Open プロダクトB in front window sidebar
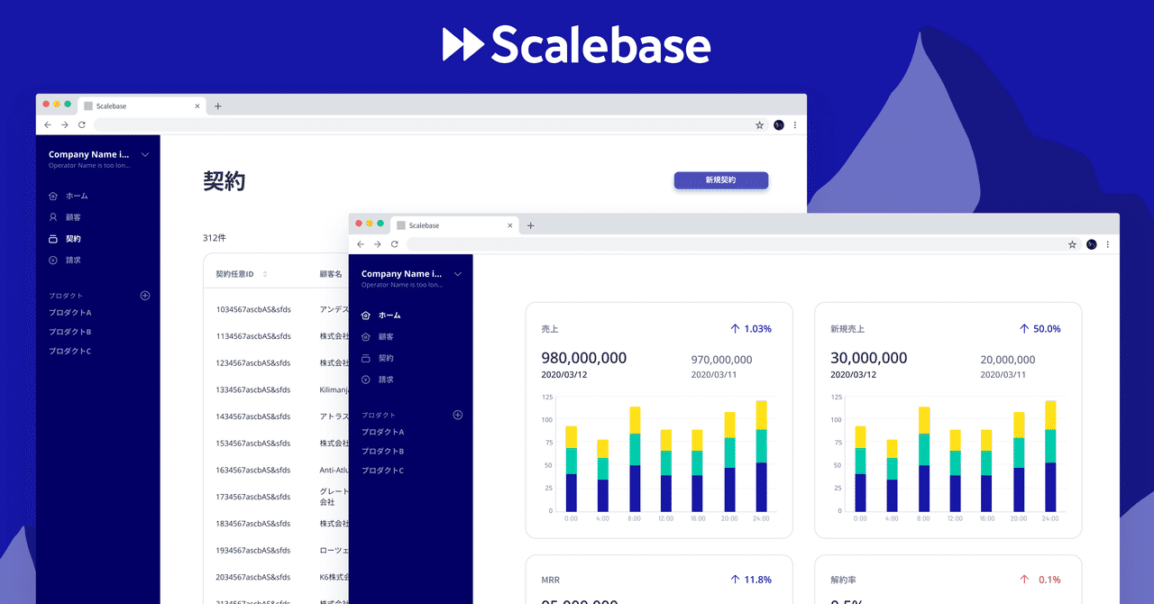 click(x=383, y=452)
